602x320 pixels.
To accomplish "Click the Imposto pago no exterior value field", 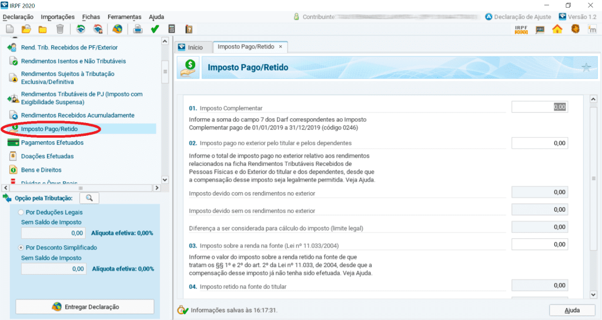I will [x=540, y=143].
